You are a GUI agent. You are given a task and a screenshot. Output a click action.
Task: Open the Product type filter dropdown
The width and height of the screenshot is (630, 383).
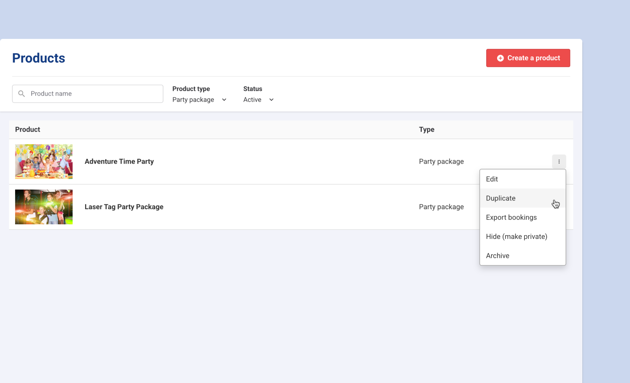tap(199, 100)
